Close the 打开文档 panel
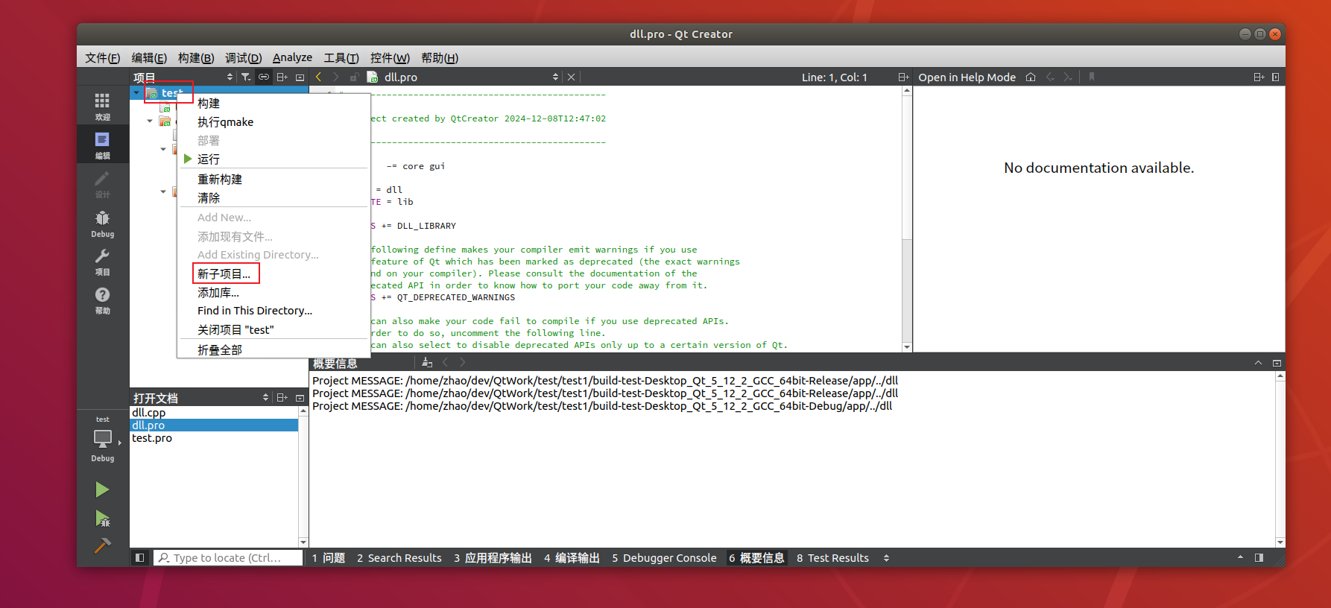This screenshot has height=608, width=1331. (300, 398)
